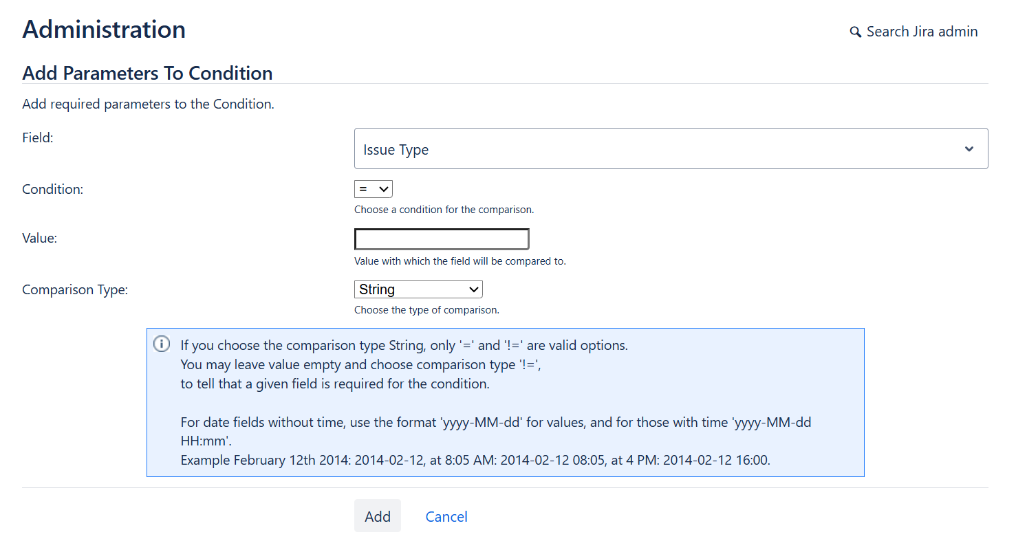
Task: Open the Condition operator dropdown
Action: pyautogui.click(x=373, y=189)
